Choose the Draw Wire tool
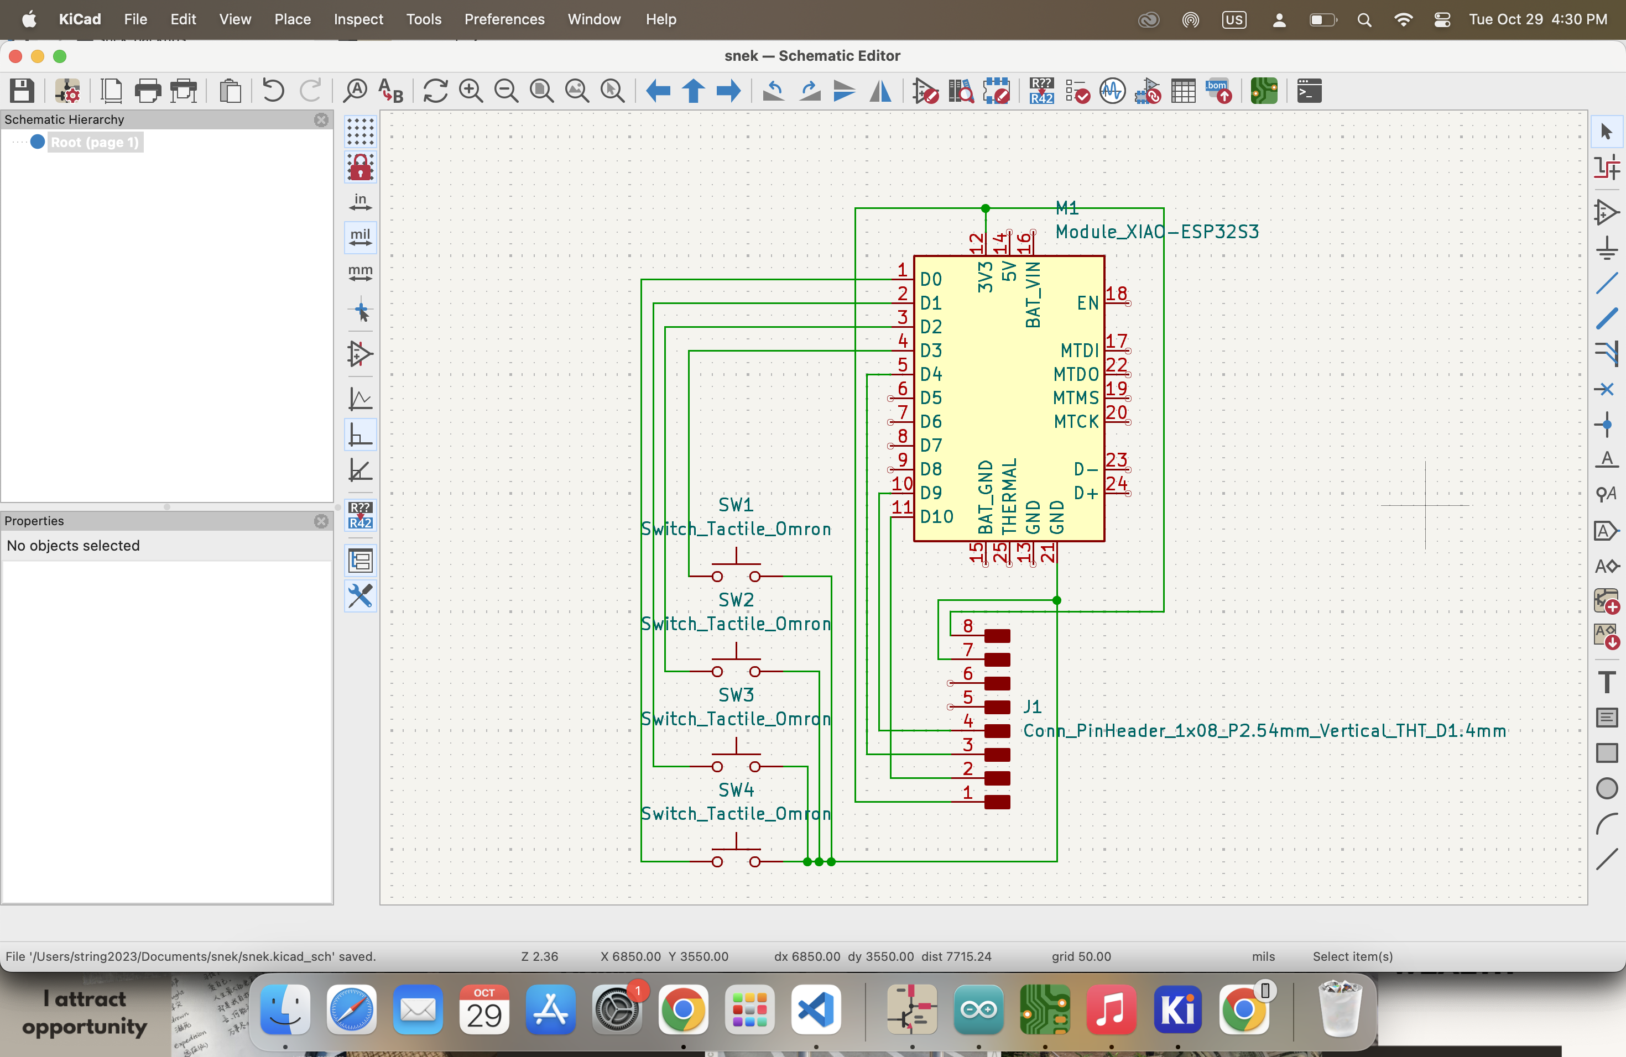Viewport: 1626px width, 1057px height. tap(1607, 284)
